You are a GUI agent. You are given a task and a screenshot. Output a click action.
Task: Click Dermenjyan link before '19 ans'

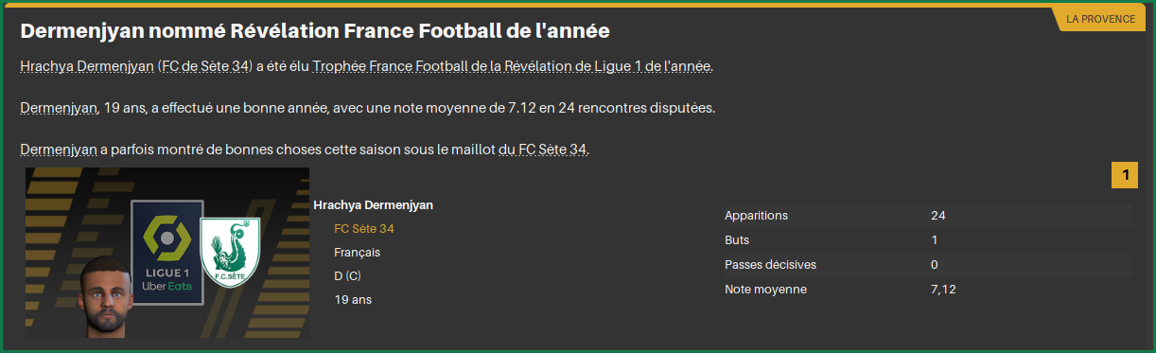click(59, 108)
